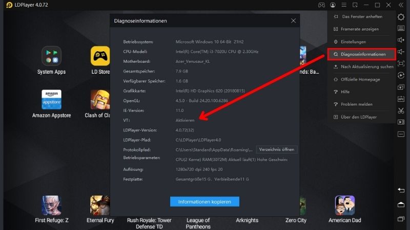
Task: Click the sync/operation recorder icon
Action: point(401,75)
